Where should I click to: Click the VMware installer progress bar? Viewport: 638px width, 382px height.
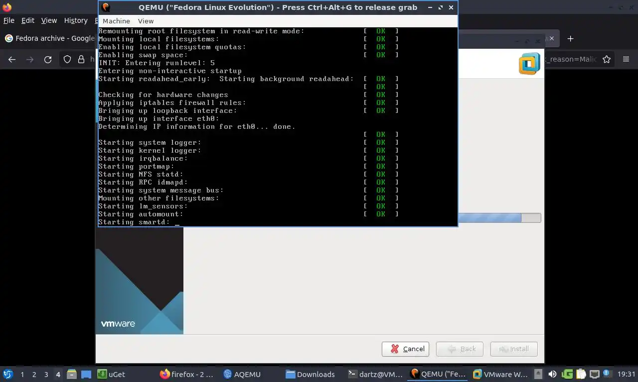499,218
